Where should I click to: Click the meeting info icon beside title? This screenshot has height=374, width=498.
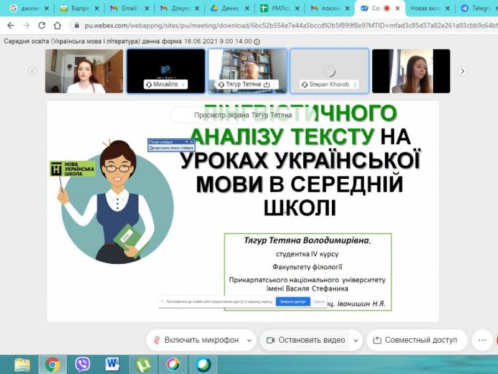[257, 41]
